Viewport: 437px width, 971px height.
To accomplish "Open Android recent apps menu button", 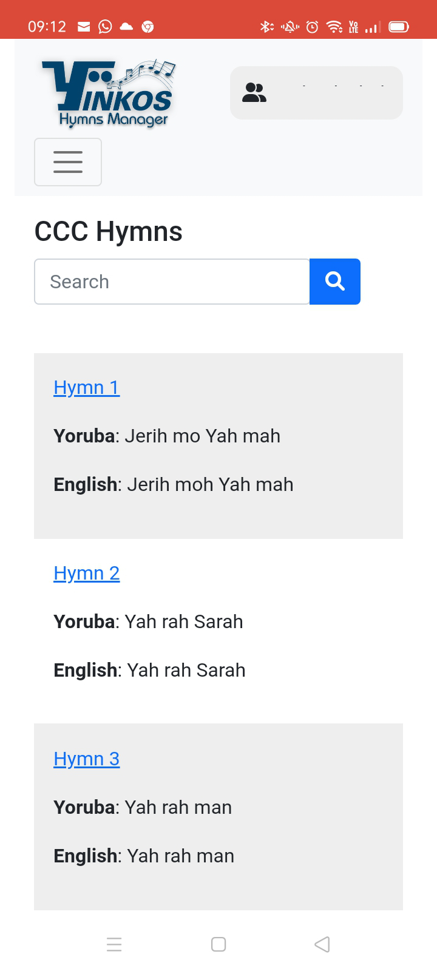I will click(114, 944).
